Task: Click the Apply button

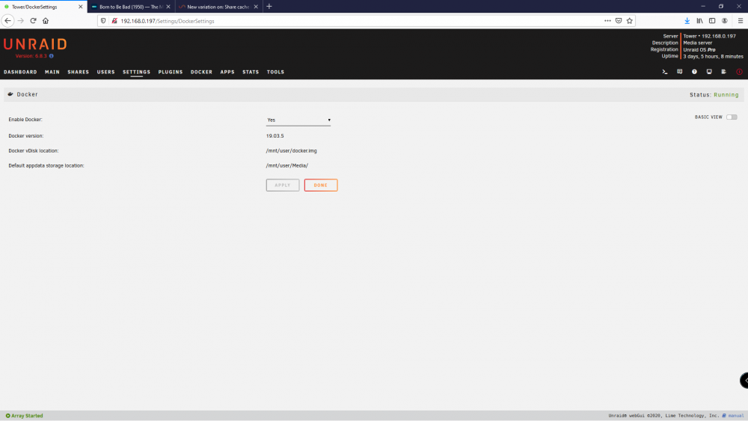Action: click(283, 185)
